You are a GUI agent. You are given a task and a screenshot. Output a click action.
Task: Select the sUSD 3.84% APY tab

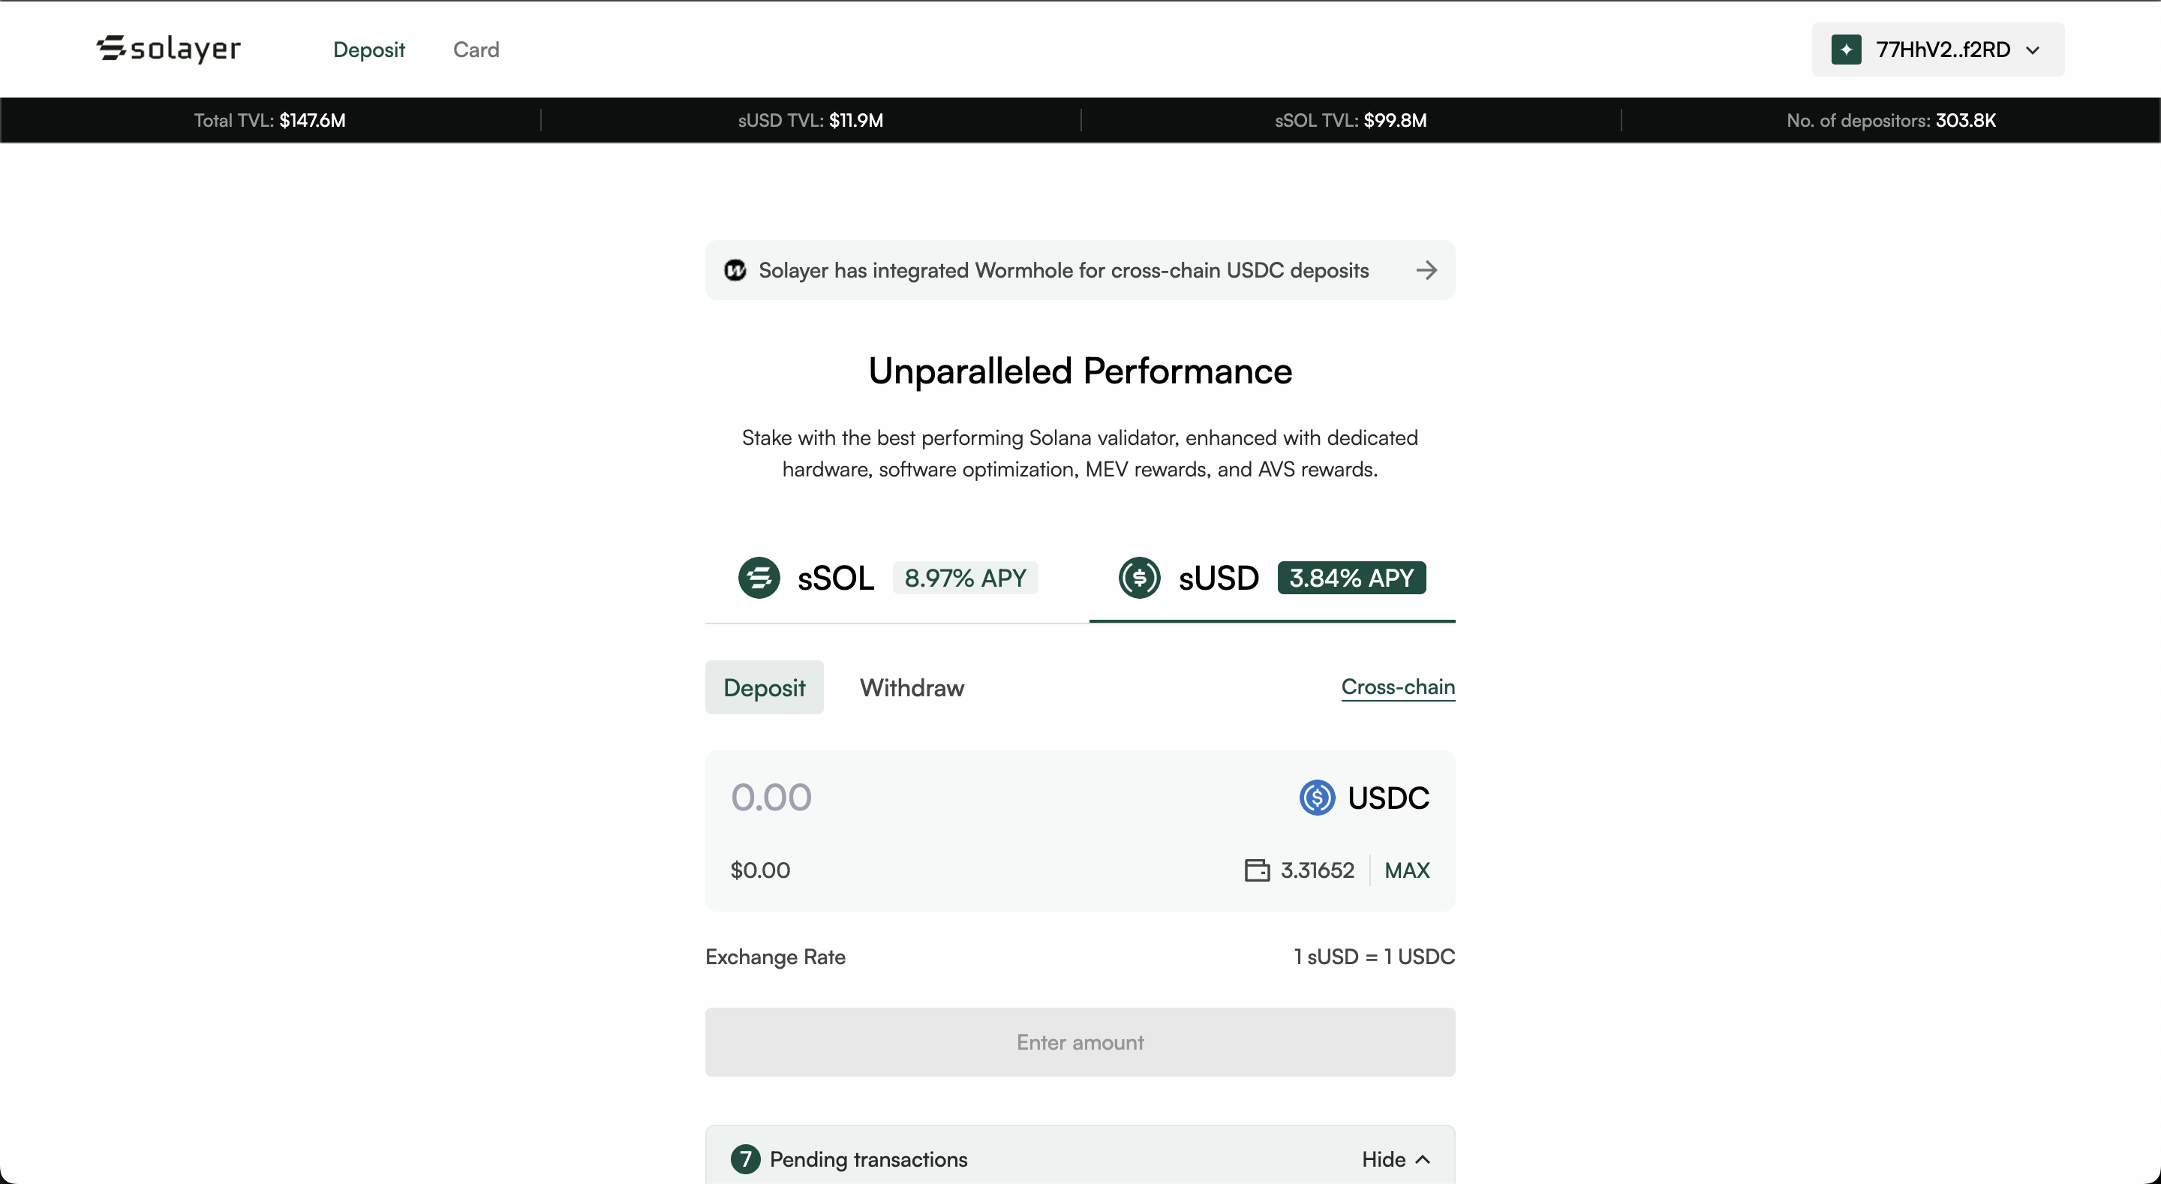coord(1271,578)
